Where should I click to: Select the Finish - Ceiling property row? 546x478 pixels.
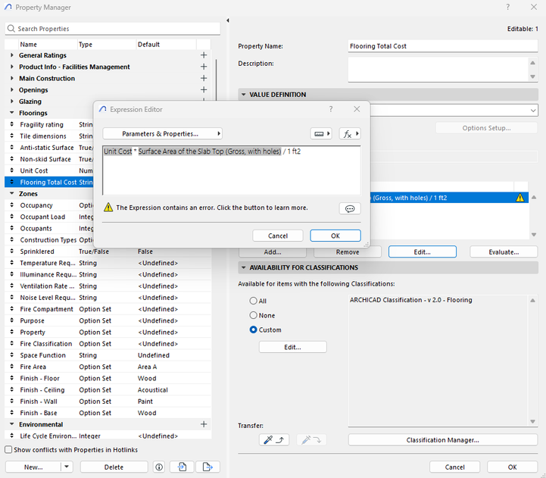point(108,389)
